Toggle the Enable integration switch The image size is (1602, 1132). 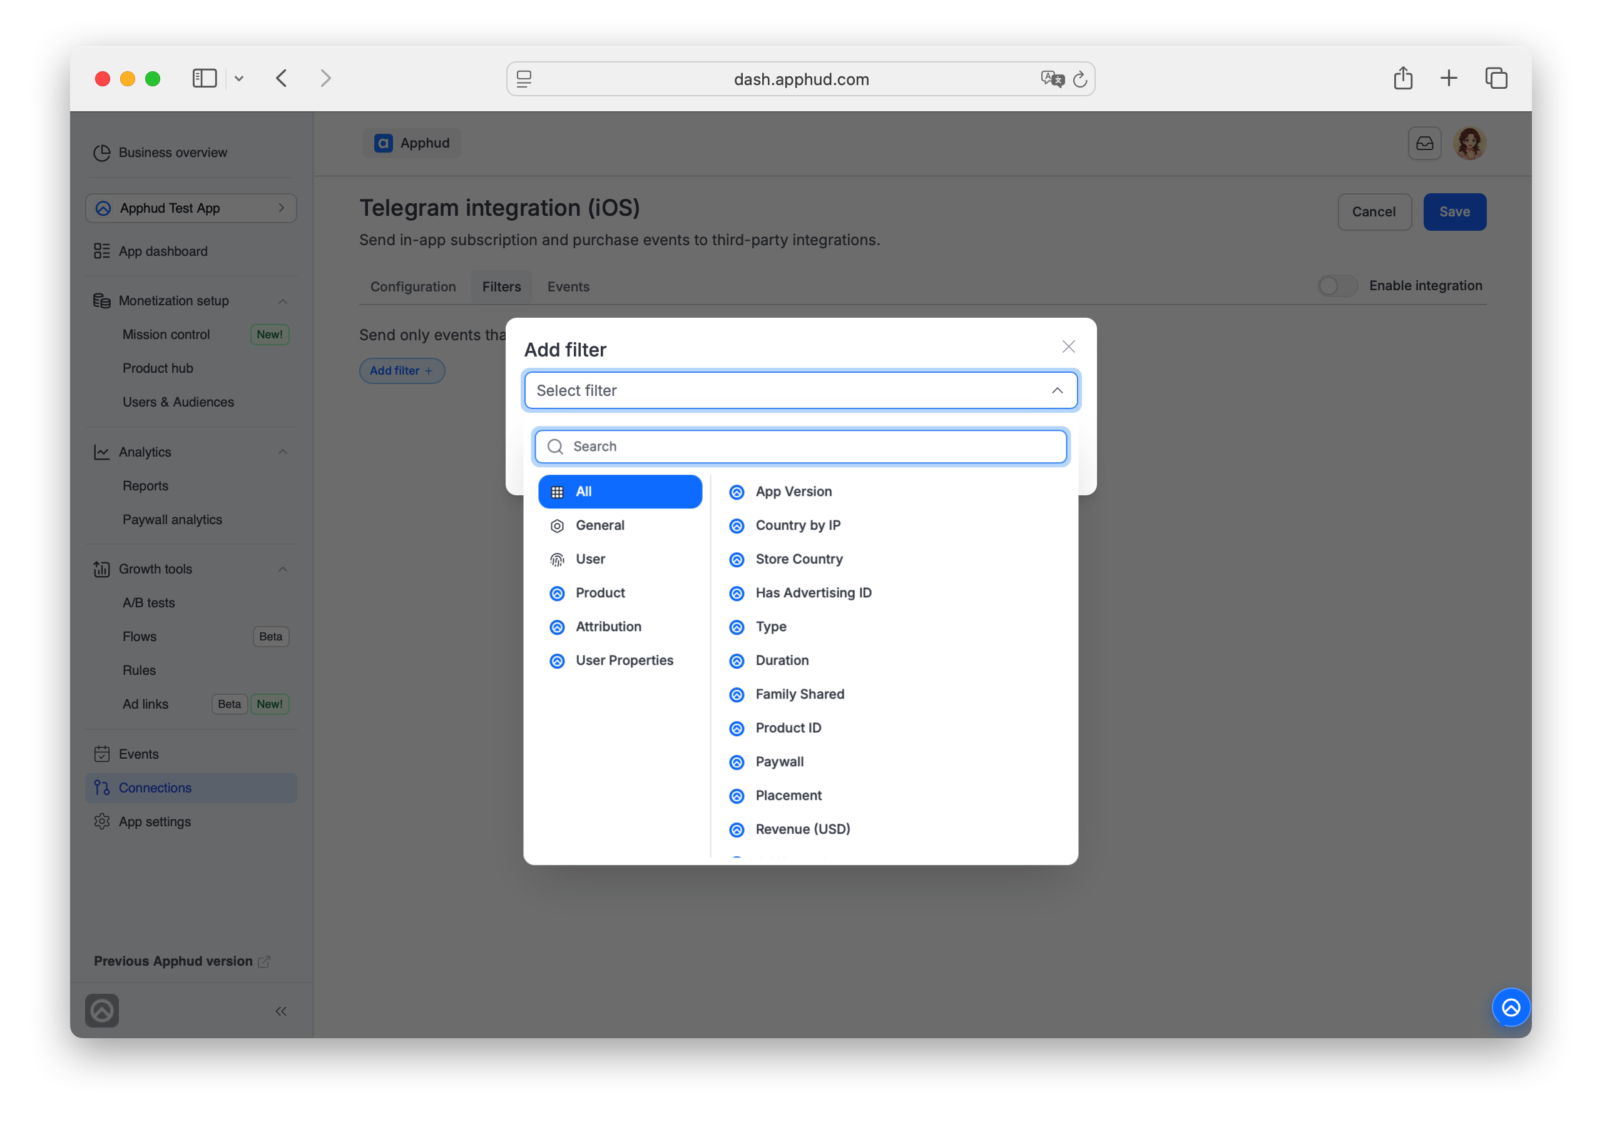pyautogui.click(x=1337, y=286)
